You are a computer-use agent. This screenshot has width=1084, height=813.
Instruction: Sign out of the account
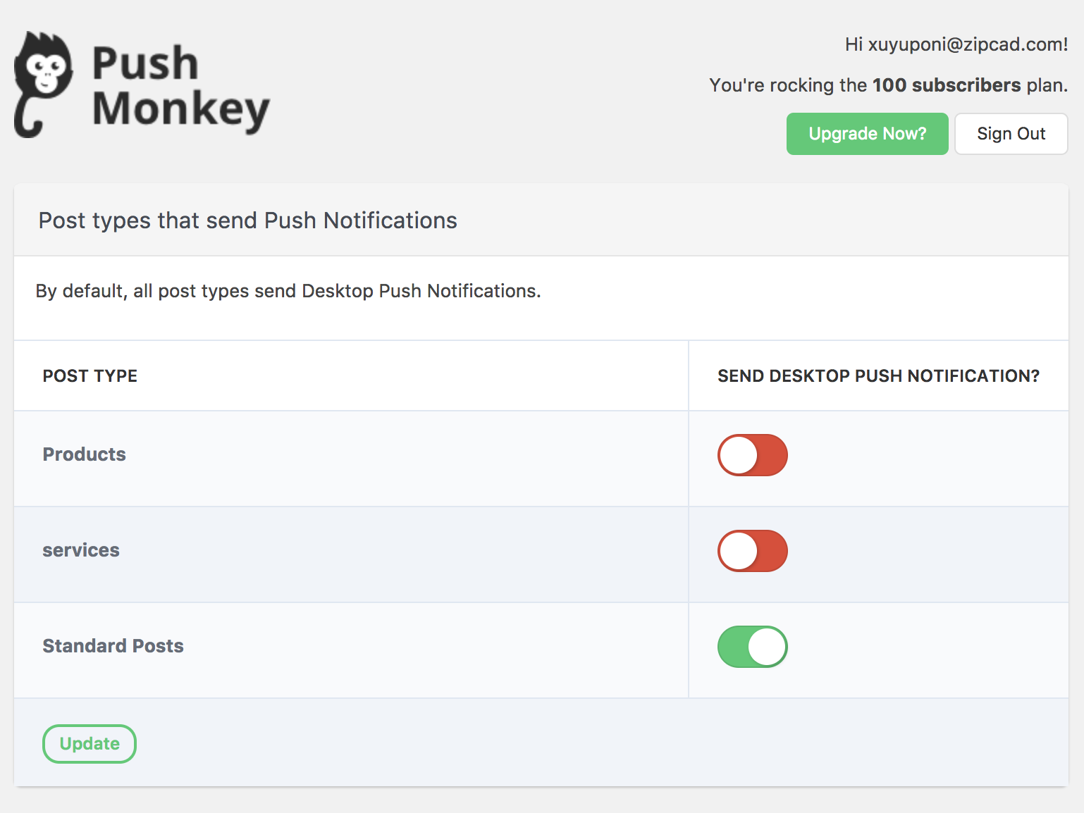tap(1011, 134)
